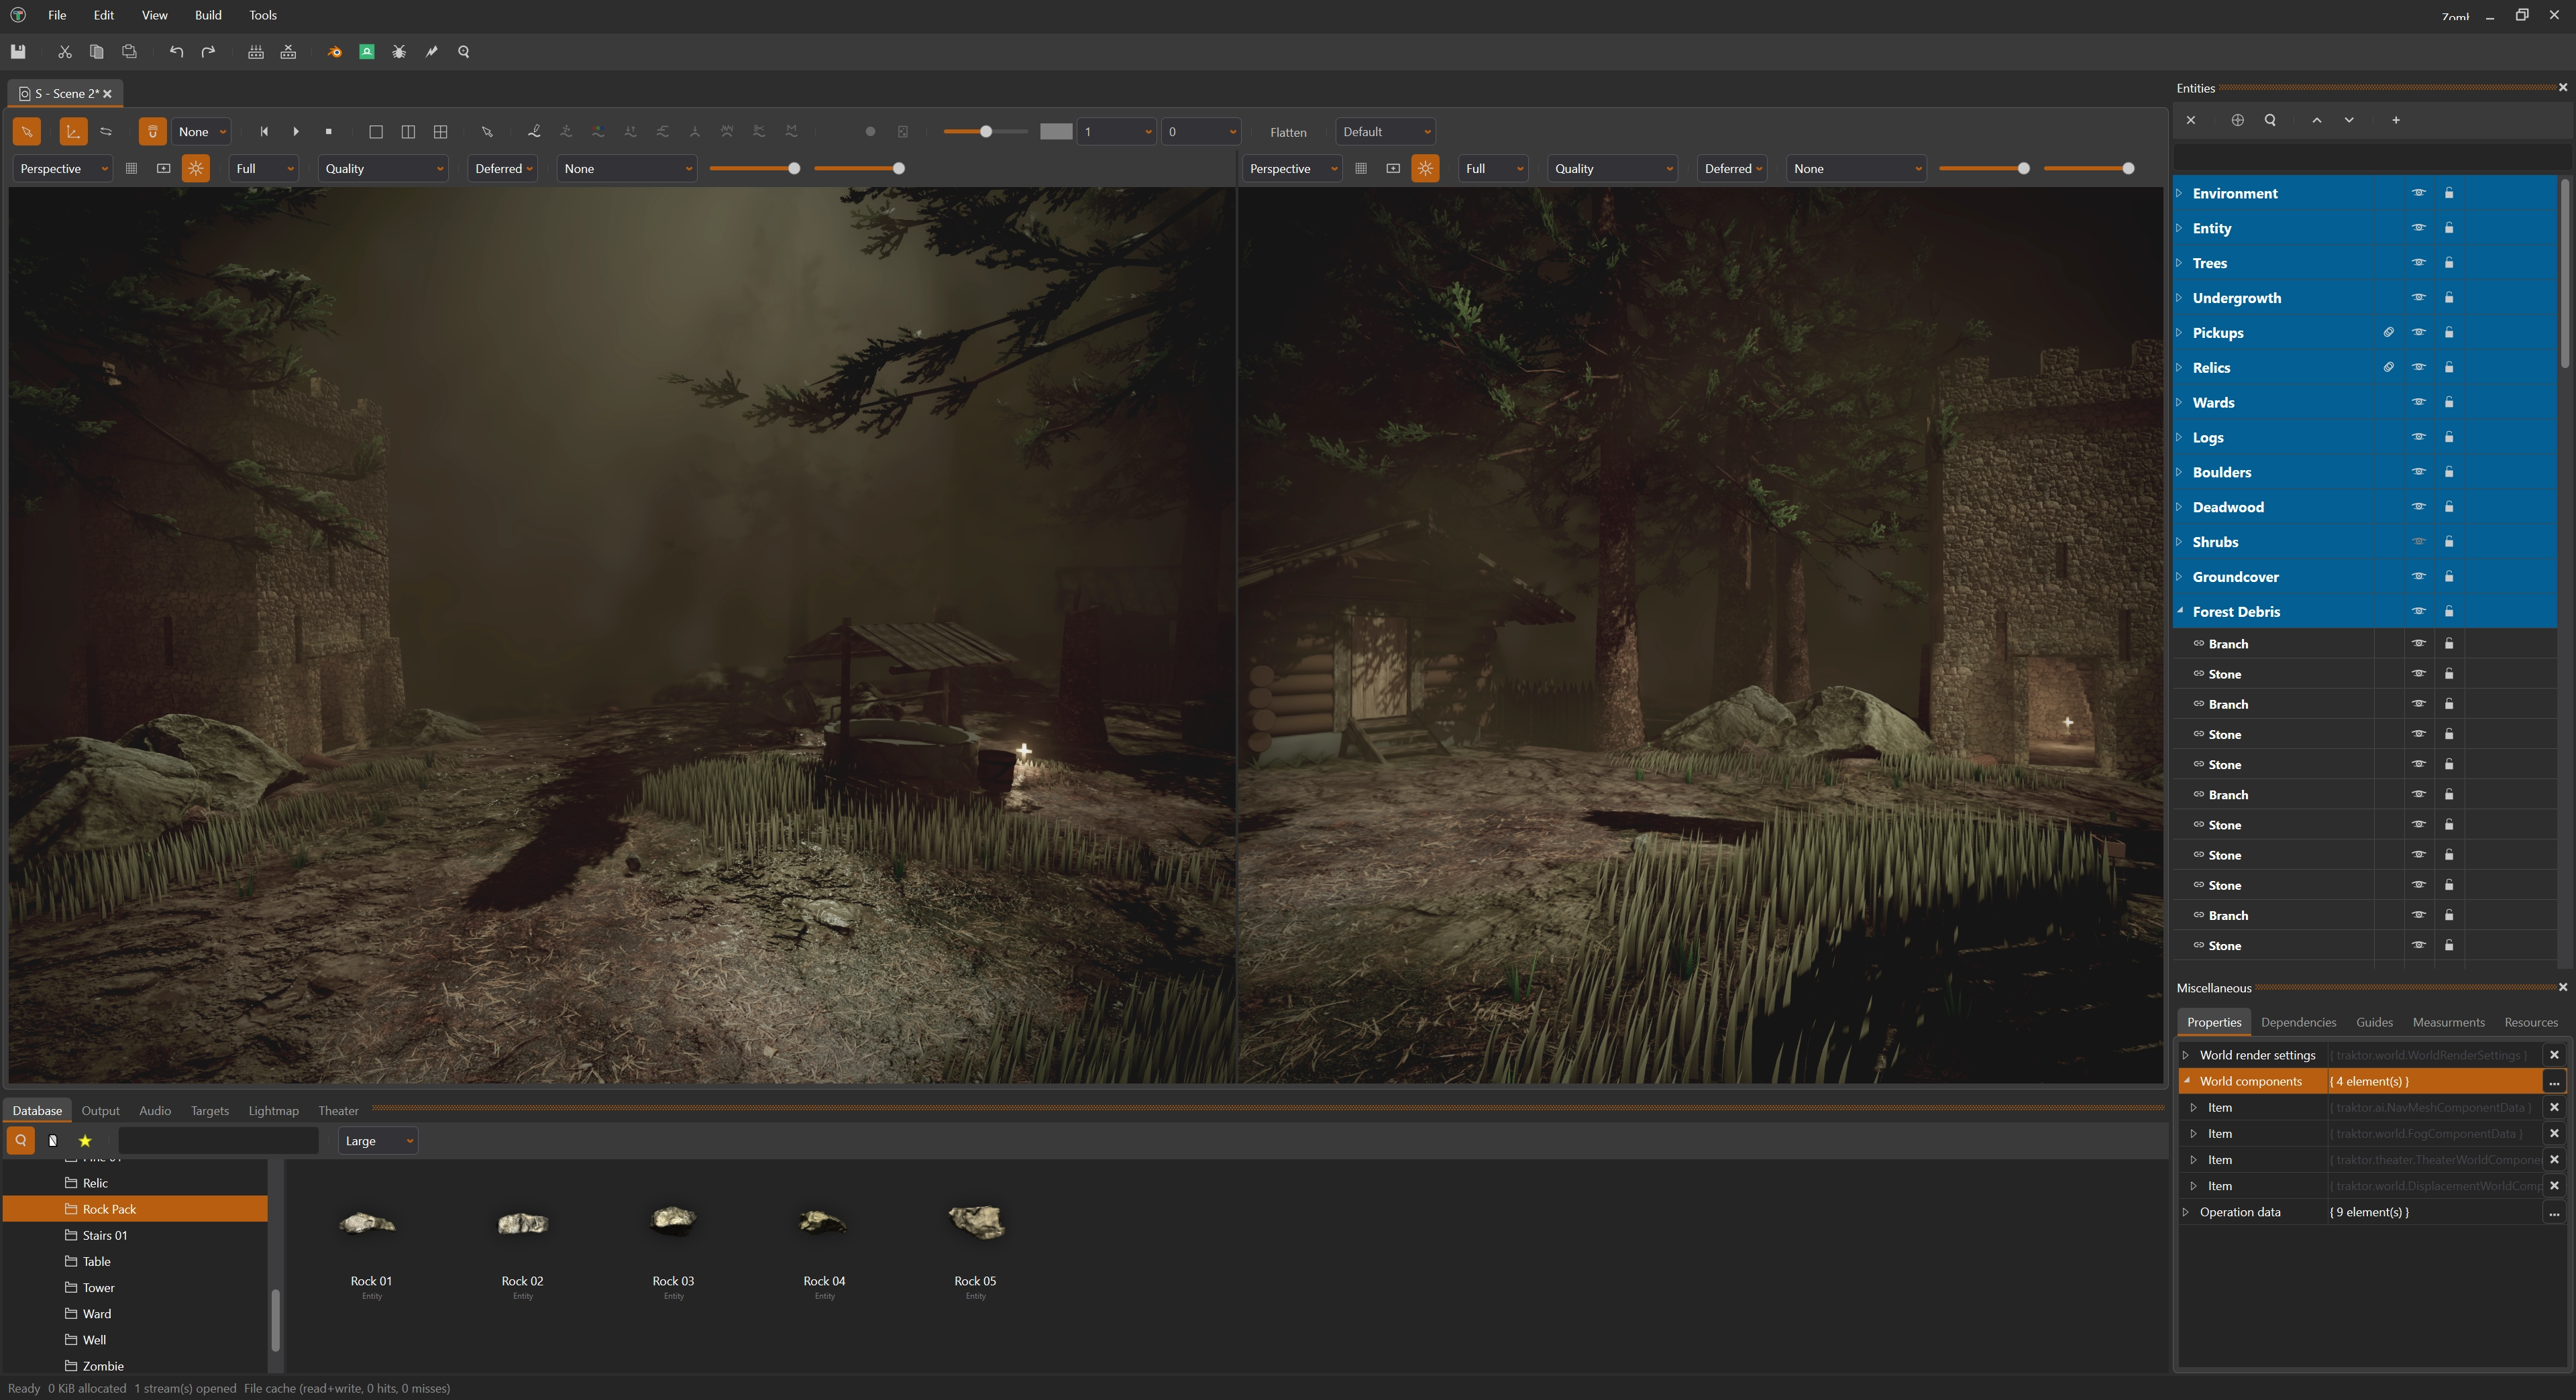Toggle visibility of the Shrubs group
This screenshot has height=1400, width=2576.
(2418, 542)
